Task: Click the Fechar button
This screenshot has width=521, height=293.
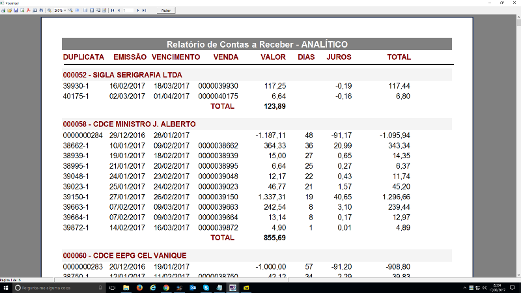Action: tap(166, 10)
